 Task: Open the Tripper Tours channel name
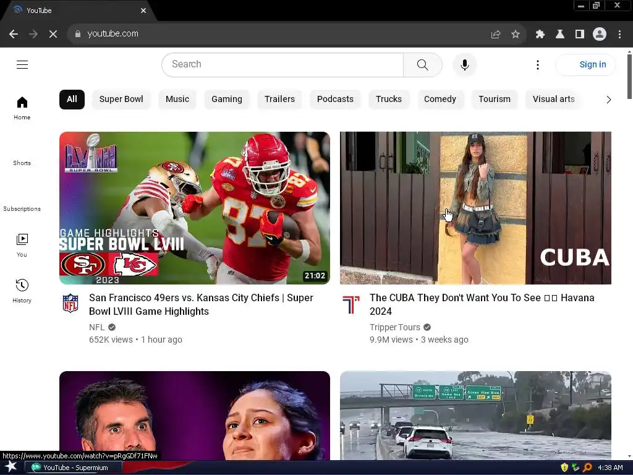click(x=395, y=327)
